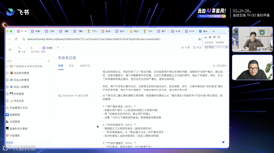Click the 分享 share button
Screen dimensions: 274x153
185,47
